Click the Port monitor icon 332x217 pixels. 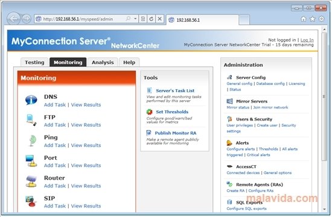tap(31, 161)
